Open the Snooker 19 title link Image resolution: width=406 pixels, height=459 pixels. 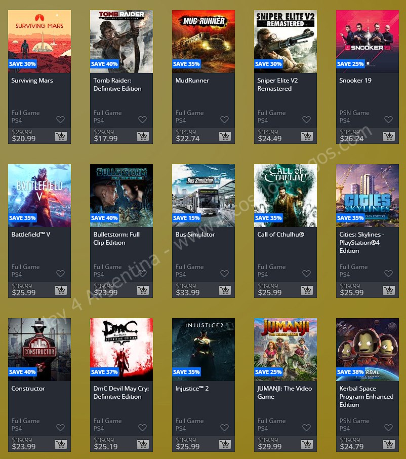pos(355,81)
